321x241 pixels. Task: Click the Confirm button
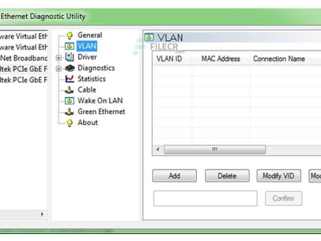(284, 199)
